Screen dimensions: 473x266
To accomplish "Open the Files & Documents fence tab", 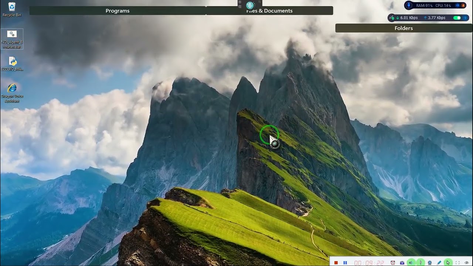I will [269, 11].
